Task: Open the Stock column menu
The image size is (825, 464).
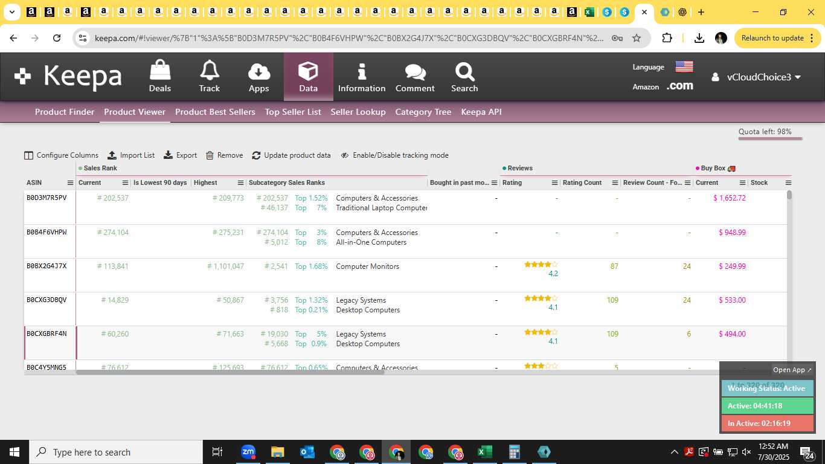Action: (x=788, y=183)
